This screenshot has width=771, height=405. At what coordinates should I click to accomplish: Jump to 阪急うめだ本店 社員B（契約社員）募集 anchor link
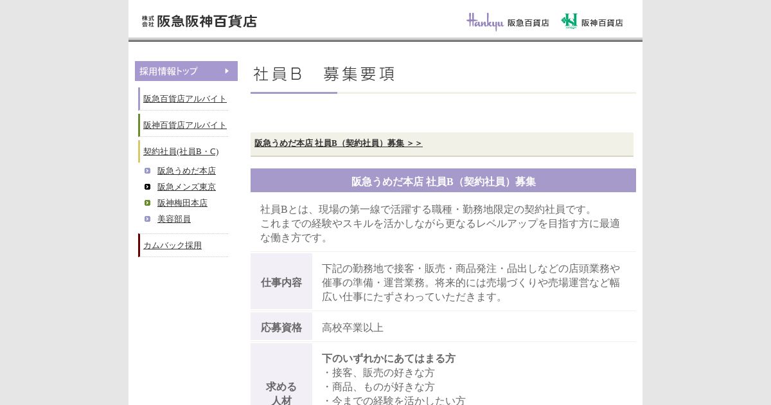[x=339, y=143]
